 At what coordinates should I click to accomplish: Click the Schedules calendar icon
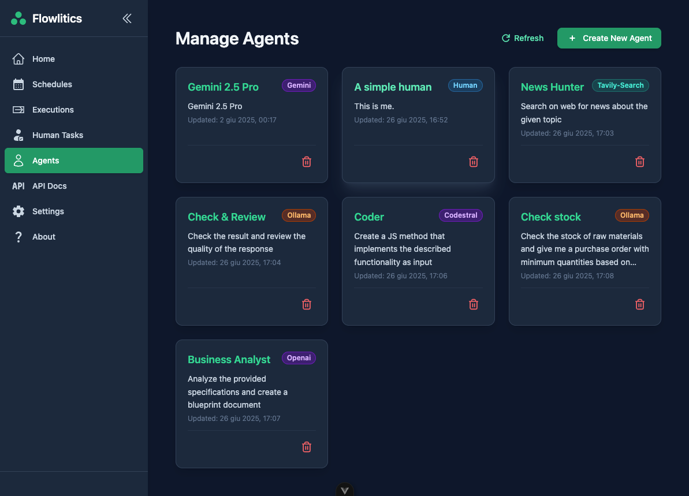(x=18, y=84)
